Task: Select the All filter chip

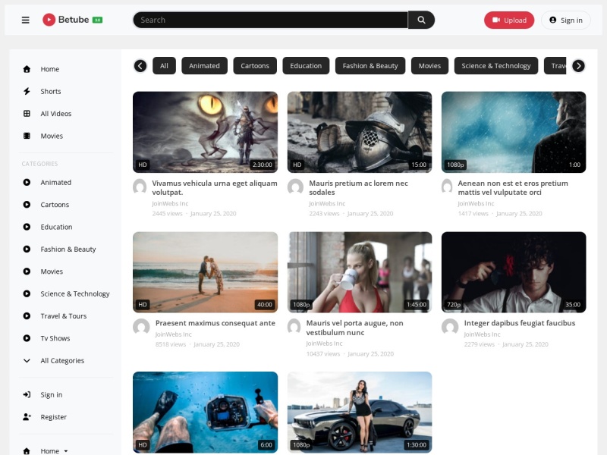Action: click(164, 66)
